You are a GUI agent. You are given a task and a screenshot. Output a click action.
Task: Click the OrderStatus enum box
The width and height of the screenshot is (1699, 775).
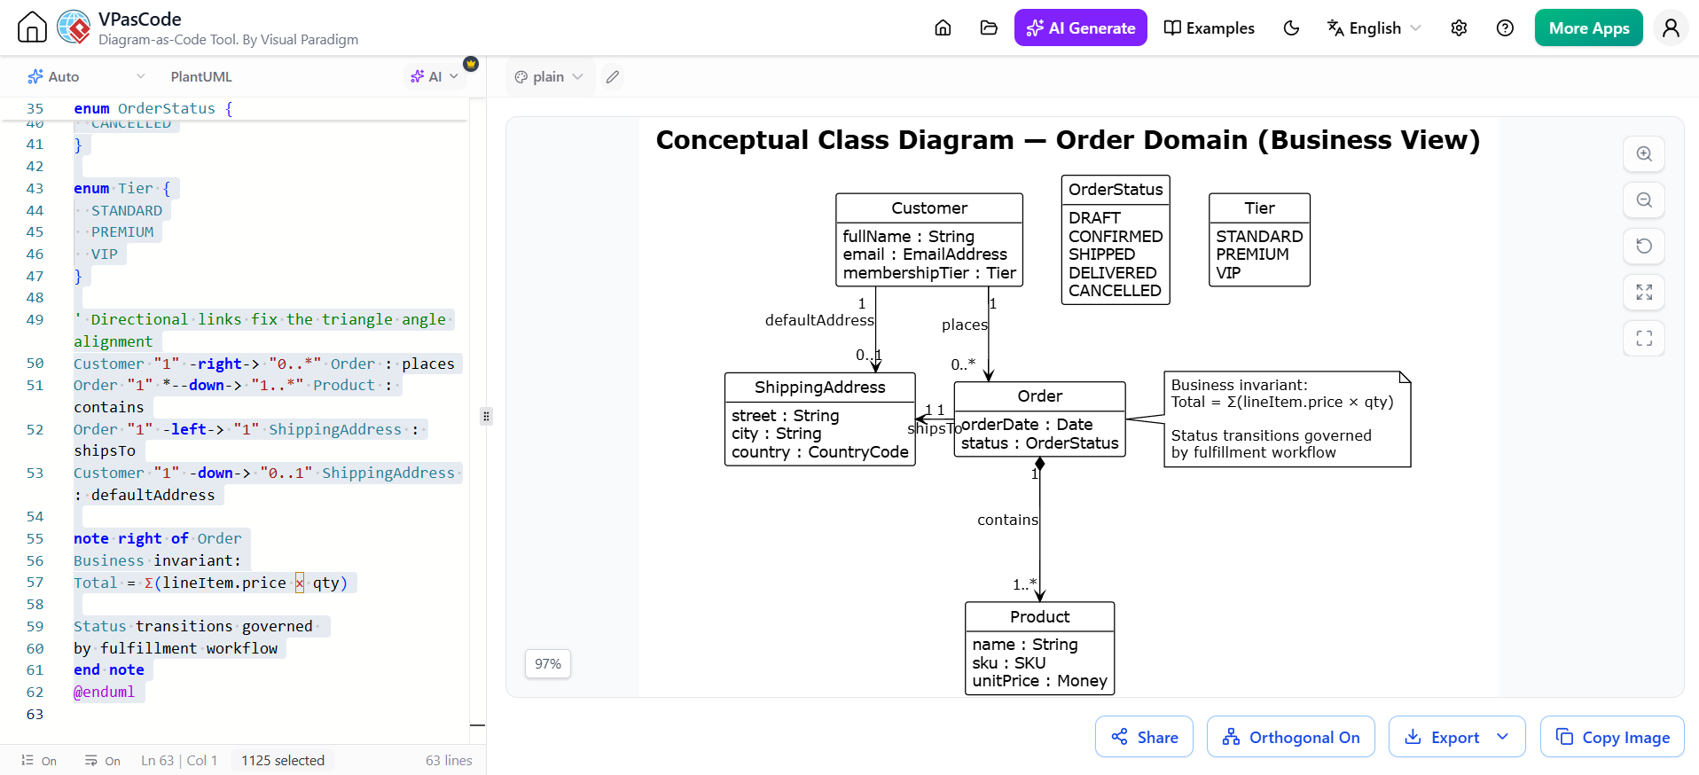click(x=1116, y=239)
